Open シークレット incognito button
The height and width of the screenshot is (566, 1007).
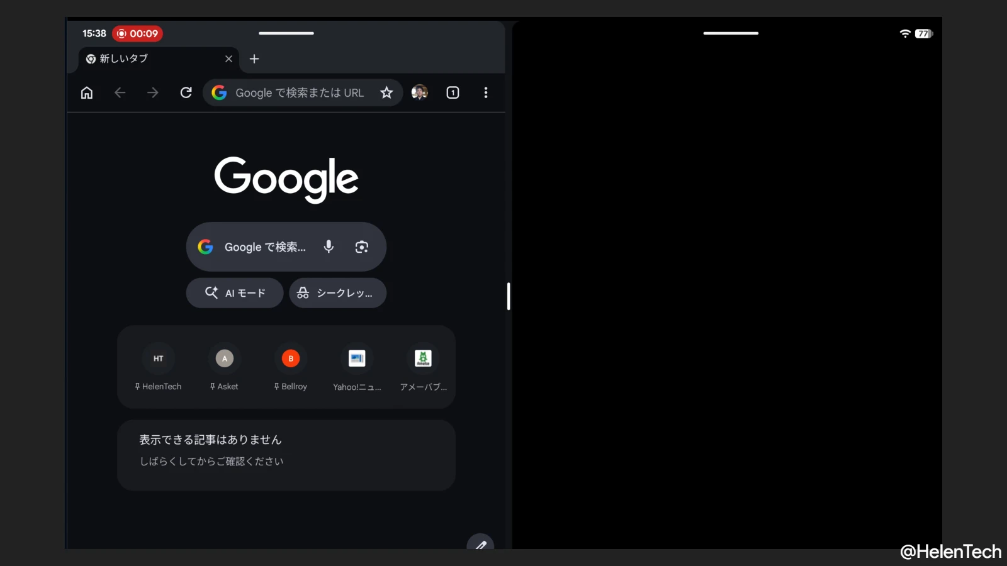tap(338, 293)
